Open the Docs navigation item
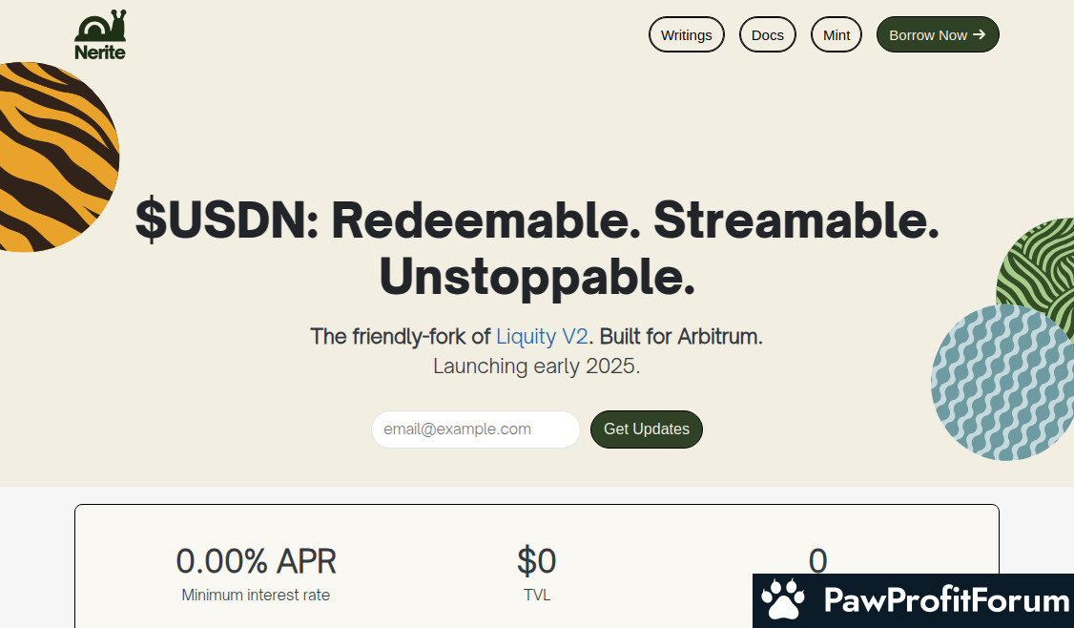Screen dimensions: 1074x628 point(768,35)
